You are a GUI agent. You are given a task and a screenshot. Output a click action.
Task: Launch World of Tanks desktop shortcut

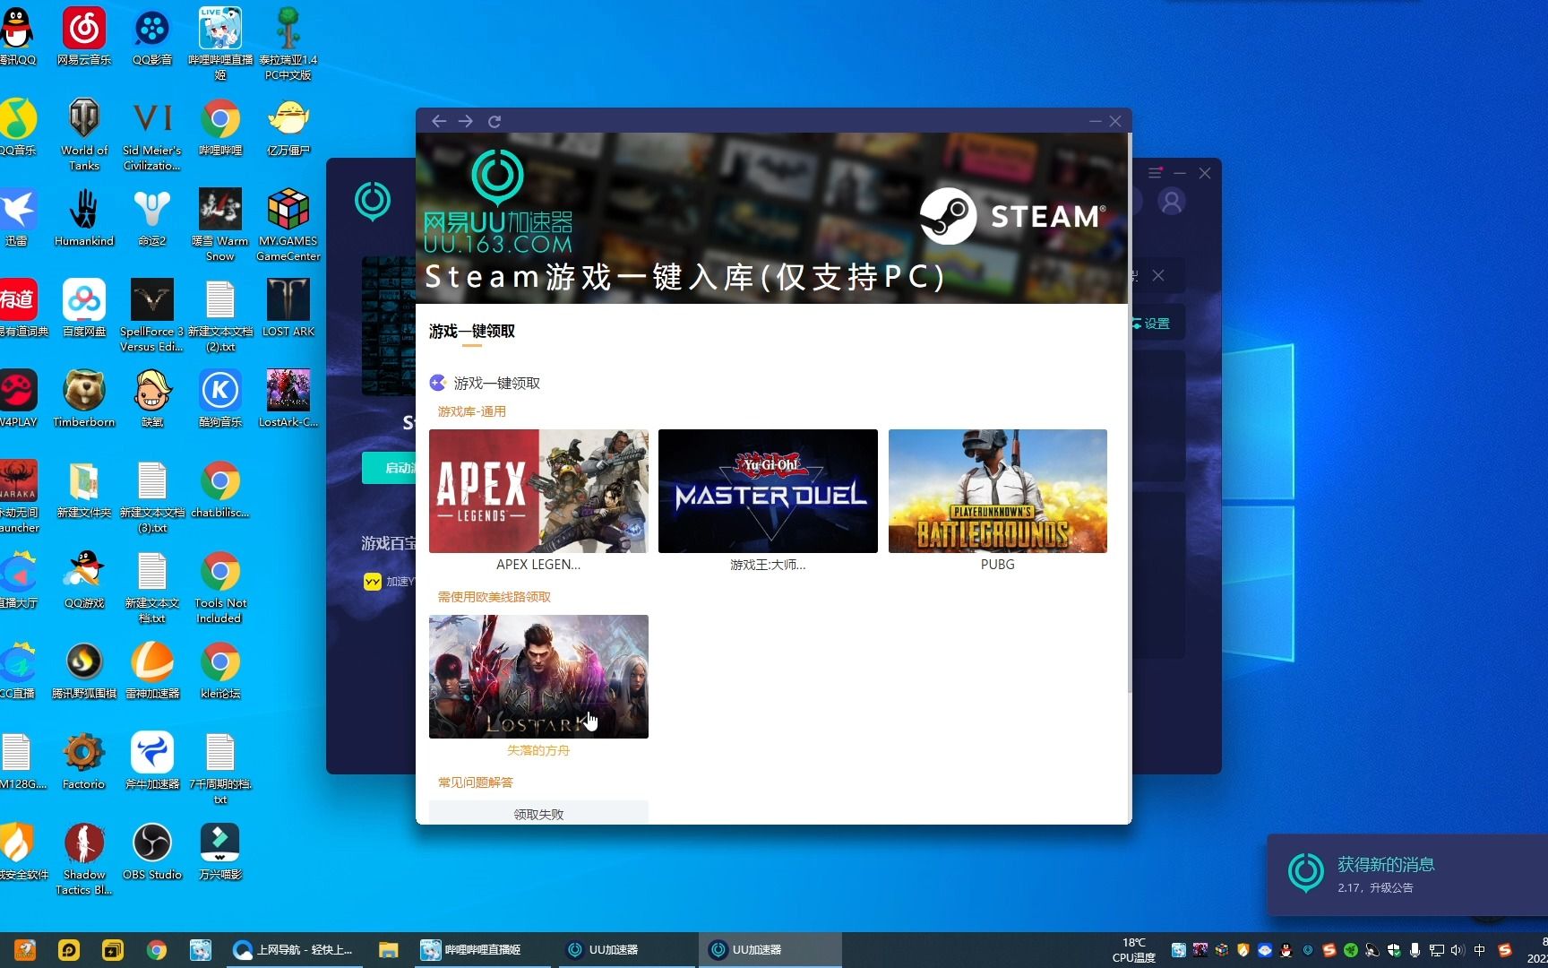pos(84,134)
